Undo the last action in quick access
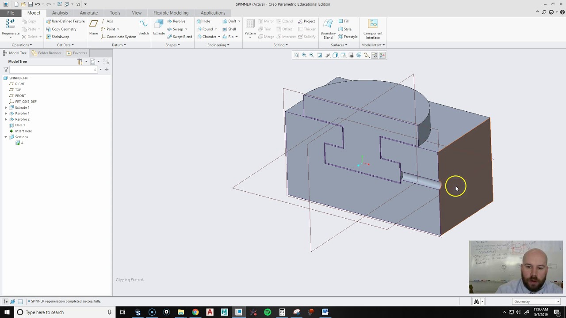 38,4
